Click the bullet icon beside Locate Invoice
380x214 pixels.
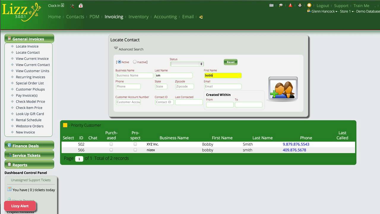(x=12, y=46)
